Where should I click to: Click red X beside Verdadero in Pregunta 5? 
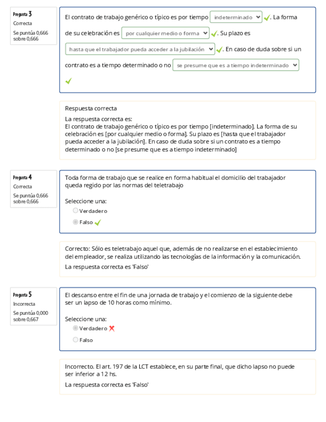coord(111,328)
